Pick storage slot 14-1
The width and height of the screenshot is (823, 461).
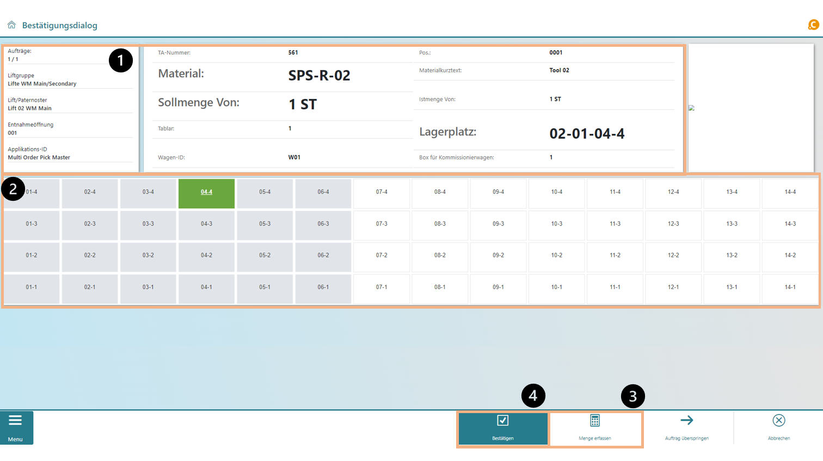pos(790,287)
